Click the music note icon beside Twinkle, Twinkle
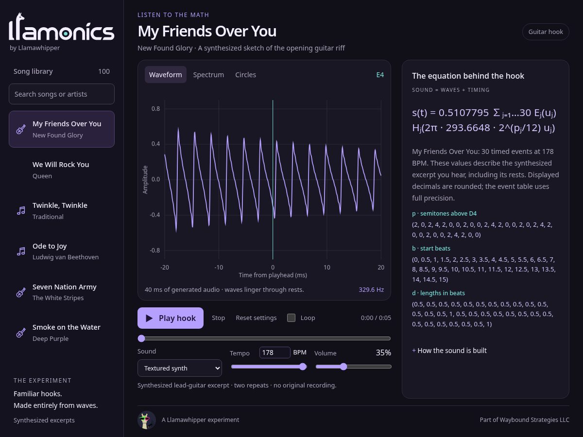This screenshot has height=437, width=583. 21,211
